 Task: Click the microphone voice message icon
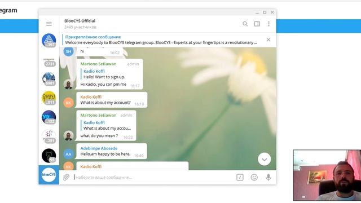[268, 177]
